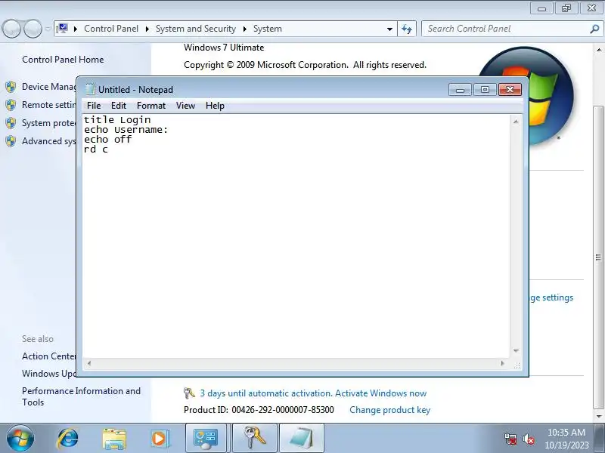Open the Notepad Edit menu
The image size is (605, 453).
119,106
